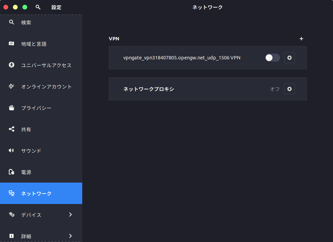This screenshot has width=333, height=242.
Task: Select ユニバーサルアクセス in the sidebar
Action: [x=41, y=65]
